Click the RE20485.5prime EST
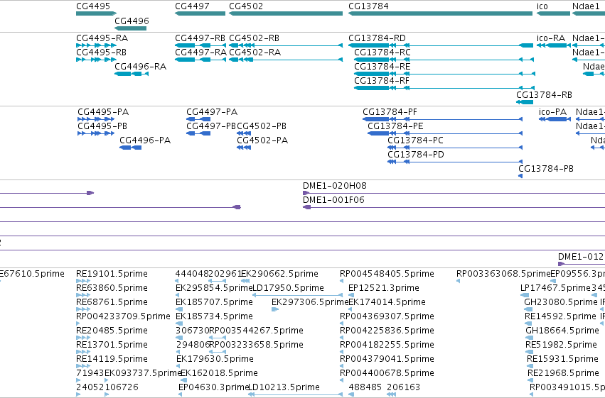 point(83,338)
